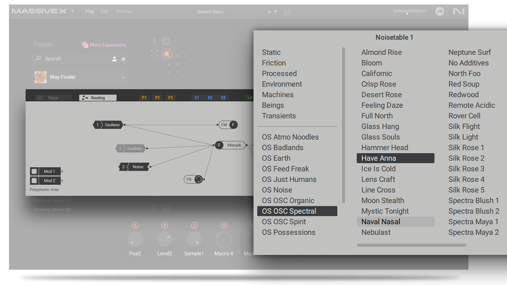Select the P1 modulation tab
Image resolution: width=507 pixels, height=285 pixels.
144,98
